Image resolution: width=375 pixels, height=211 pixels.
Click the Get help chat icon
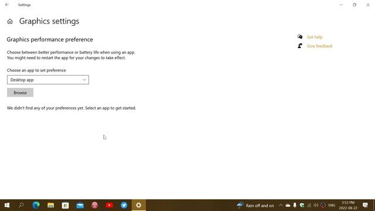click(x=300, y=36)
